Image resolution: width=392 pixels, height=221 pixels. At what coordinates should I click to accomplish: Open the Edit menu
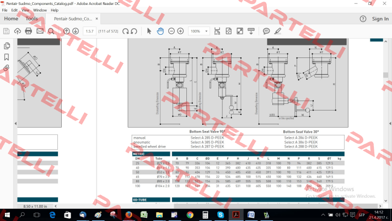(14, 10)
